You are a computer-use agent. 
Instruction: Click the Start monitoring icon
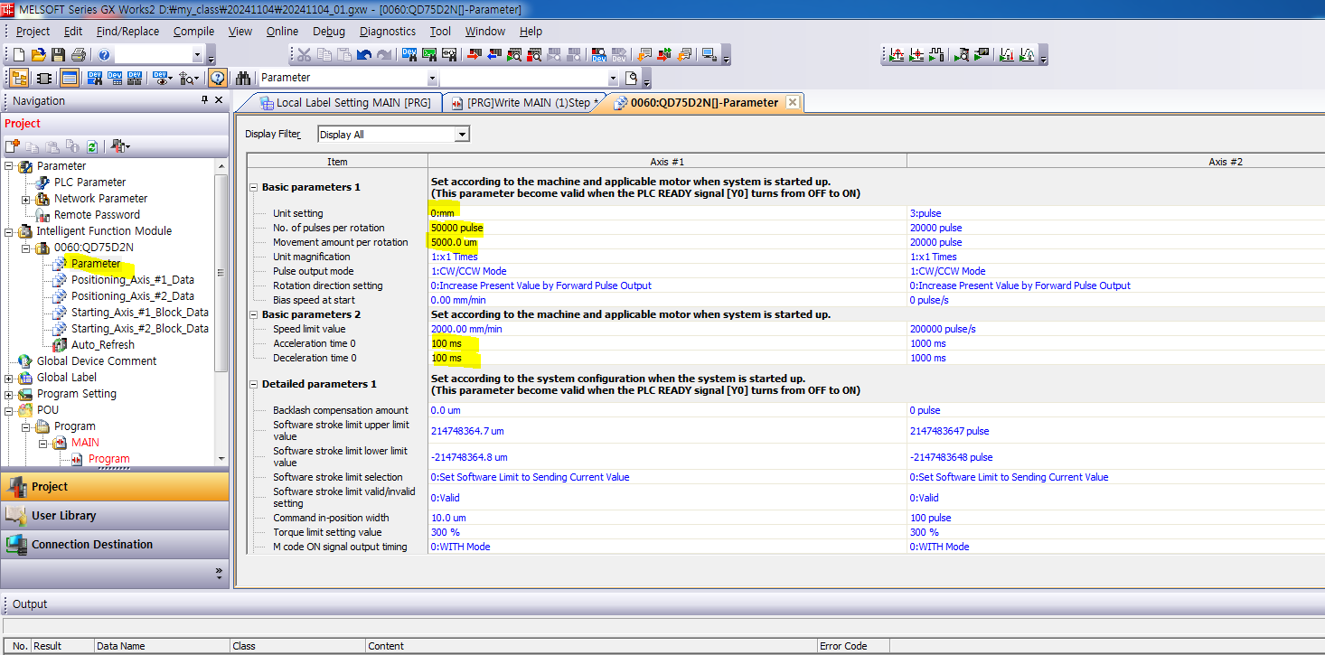click(x=514, y=55)
